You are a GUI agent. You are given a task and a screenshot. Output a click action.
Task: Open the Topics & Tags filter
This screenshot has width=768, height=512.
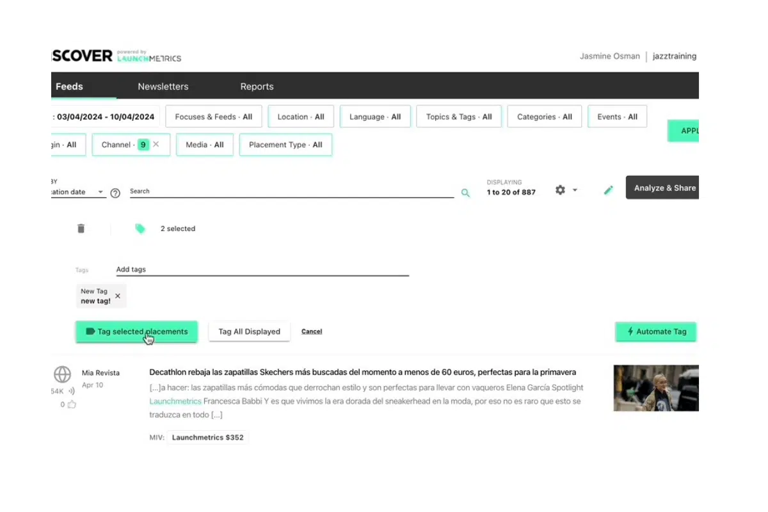pos(458,117)
